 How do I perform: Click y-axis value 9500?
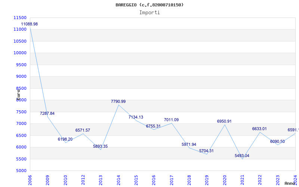(21, 65)
